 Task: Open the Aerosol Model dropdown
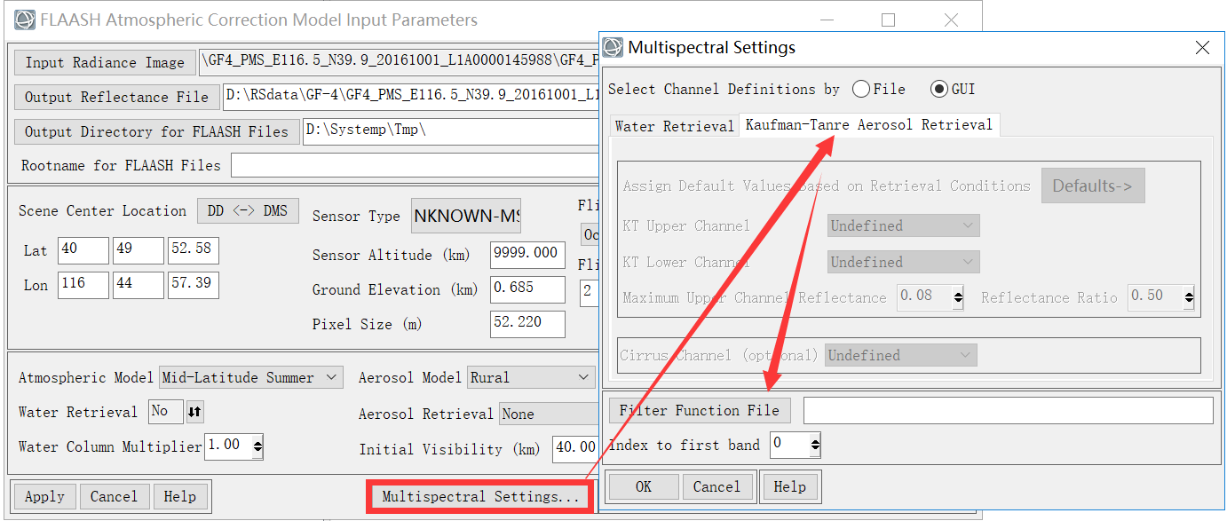532,377
